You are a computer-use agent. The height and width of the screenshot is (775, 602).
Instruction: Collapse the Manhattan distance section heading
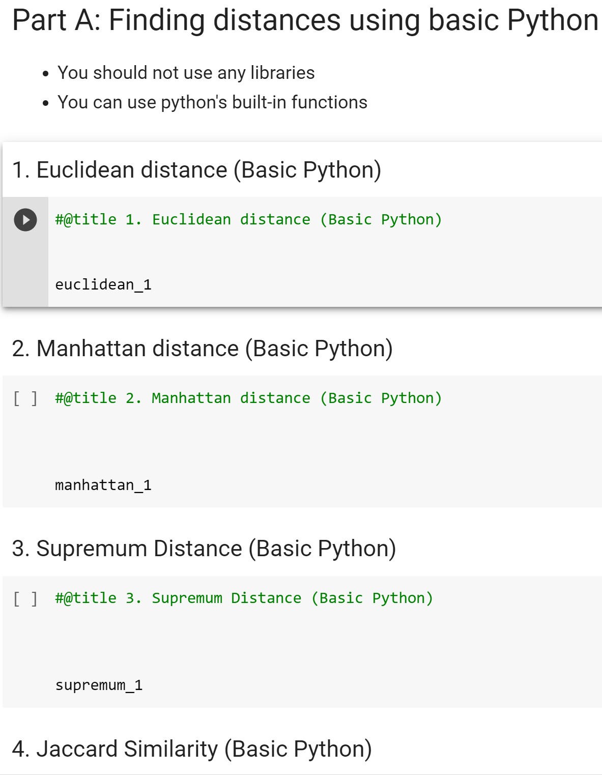(x=201, y=348)
